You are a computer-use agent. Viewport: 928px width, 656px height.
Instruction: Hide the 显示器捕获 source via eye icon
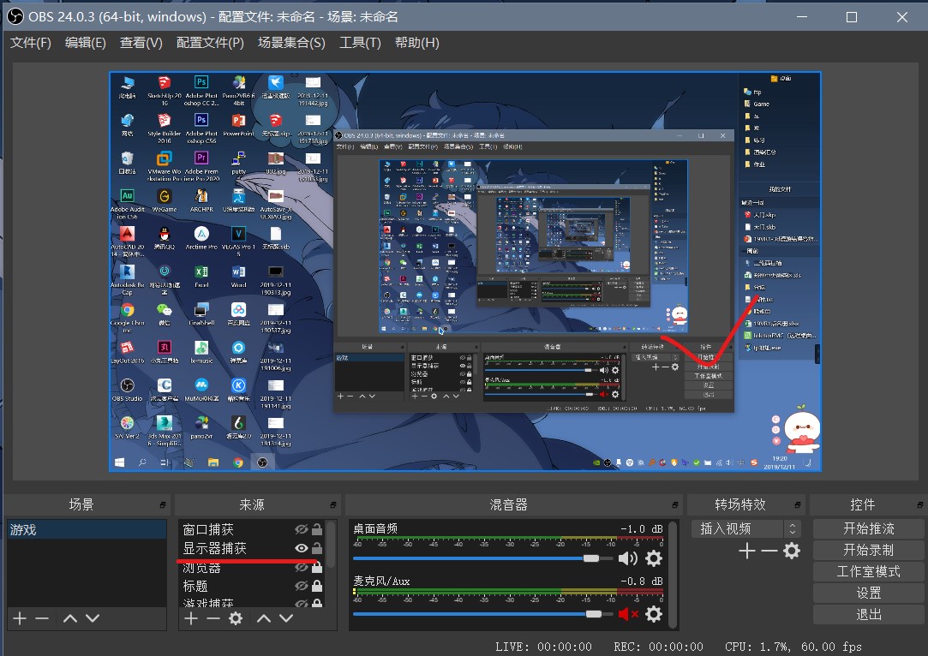302,548
